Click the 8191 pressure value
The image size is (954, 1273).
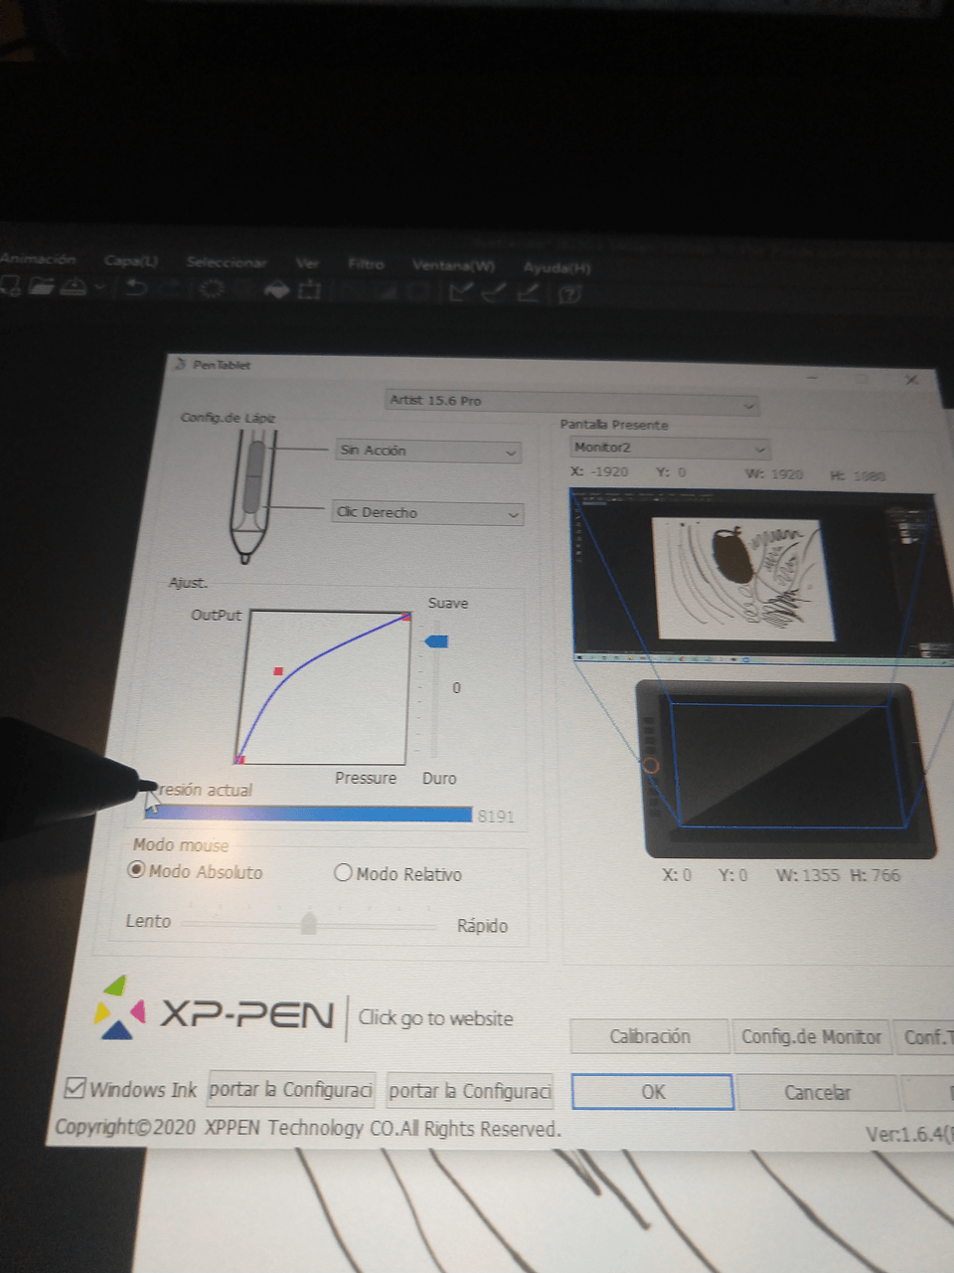(496, 817)
